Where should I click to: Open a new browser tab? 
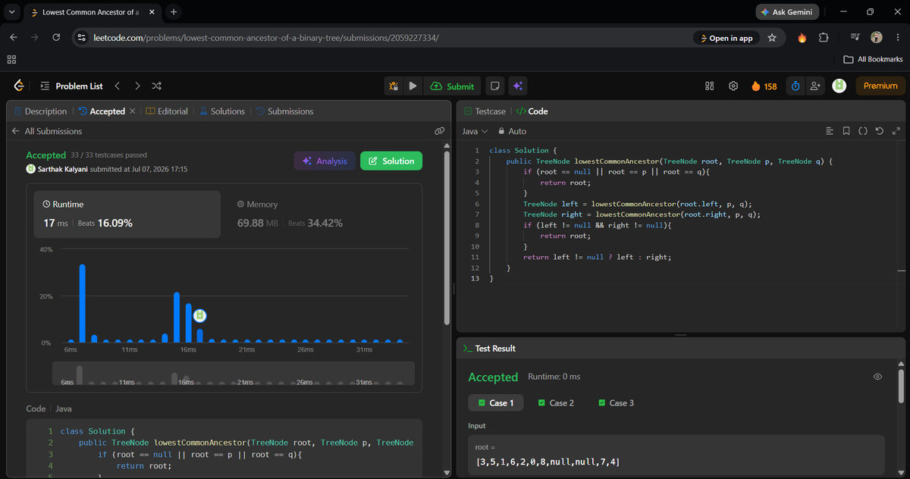point(174,12)
